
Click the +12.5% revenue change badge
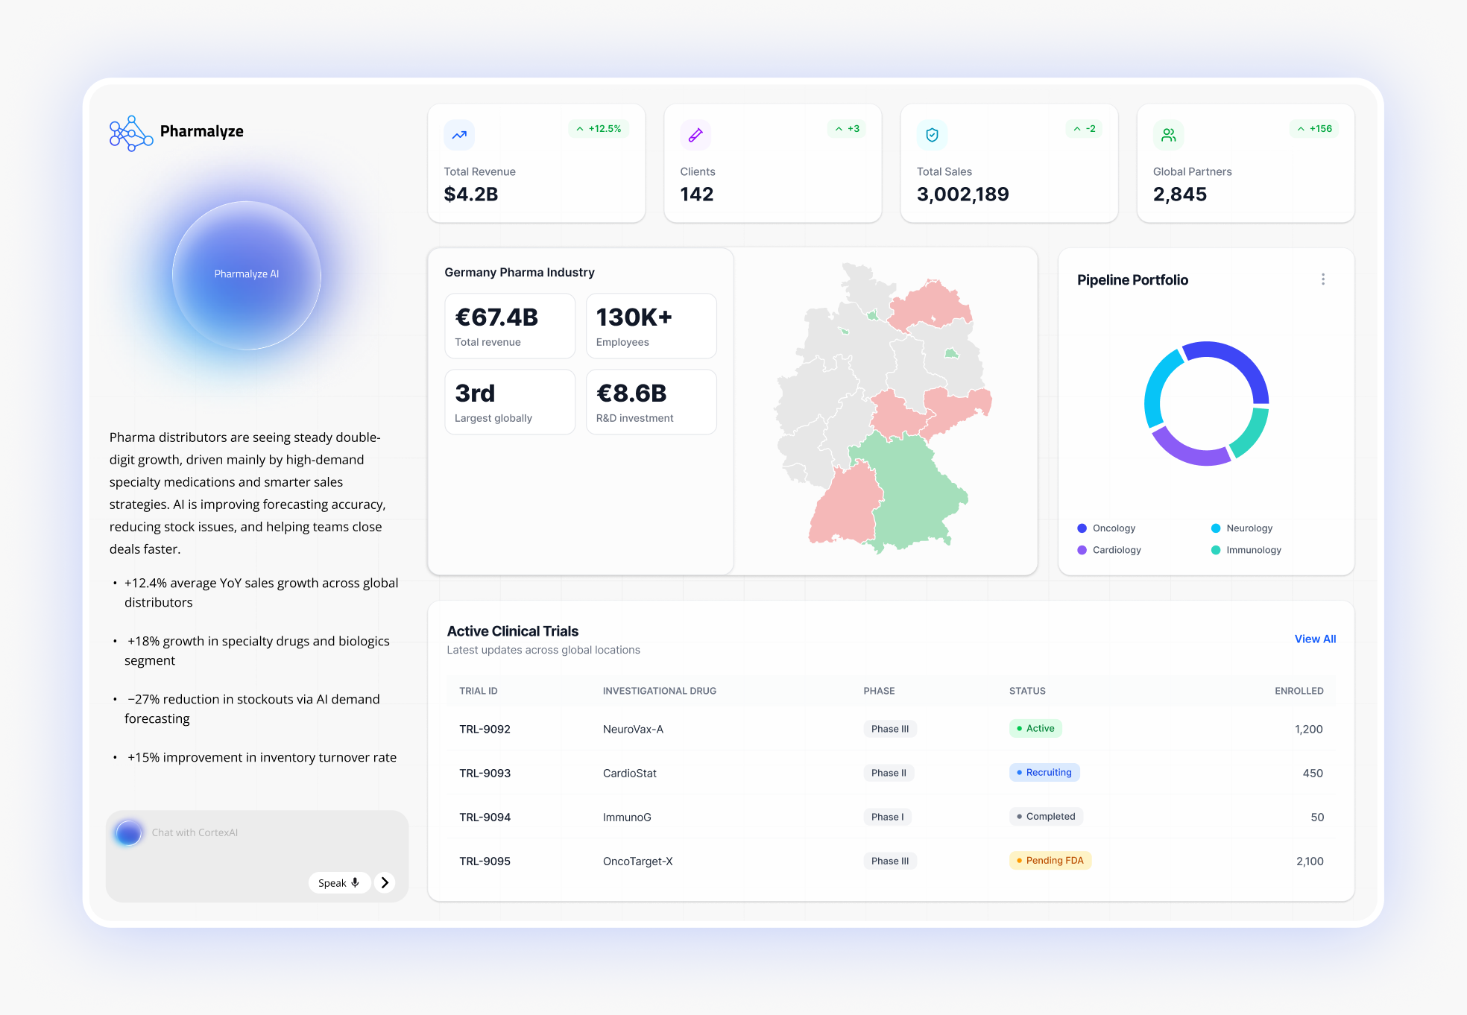click(x=599, y=129)
